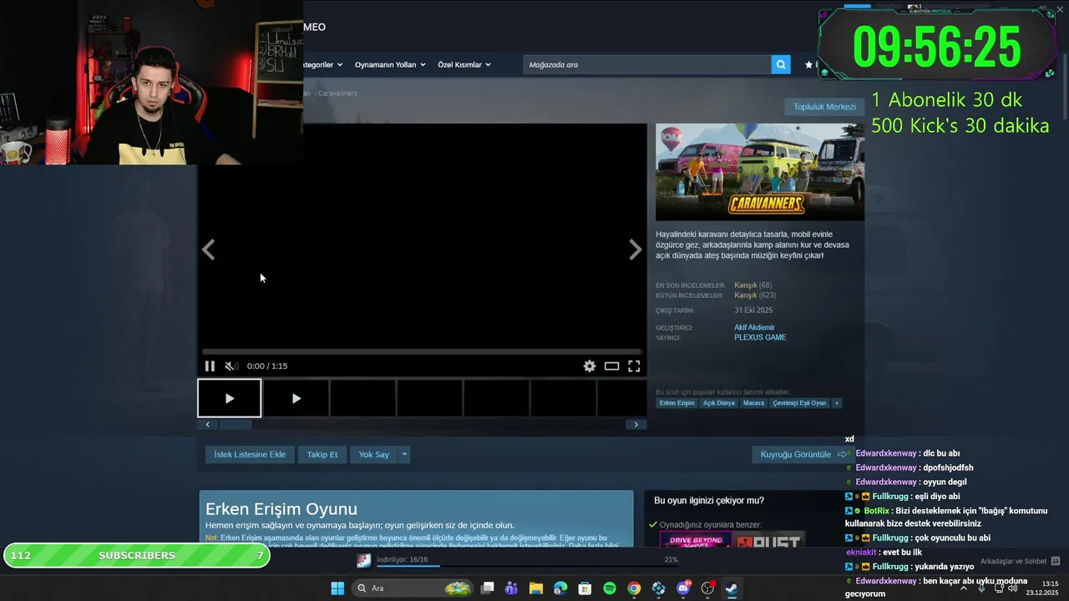This screenshot has height=601, width=1069.
Task: Go to the previous media item arrow
Action: [x=209, y=250]
